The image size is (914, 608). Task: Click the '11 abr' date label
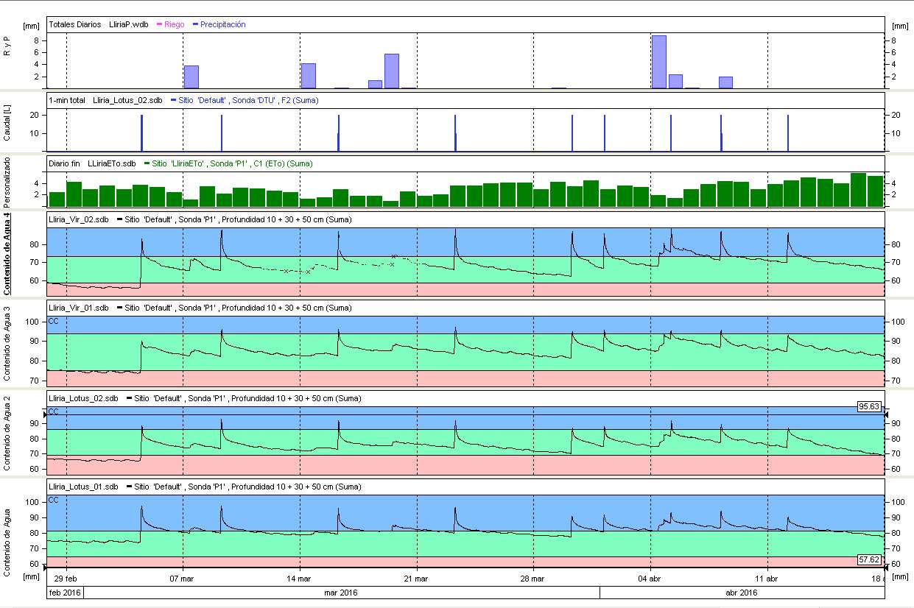coord(767,578)
